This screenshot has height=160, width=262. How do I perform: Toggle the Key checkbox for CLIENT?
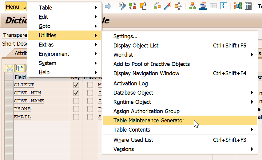(76, 85)
